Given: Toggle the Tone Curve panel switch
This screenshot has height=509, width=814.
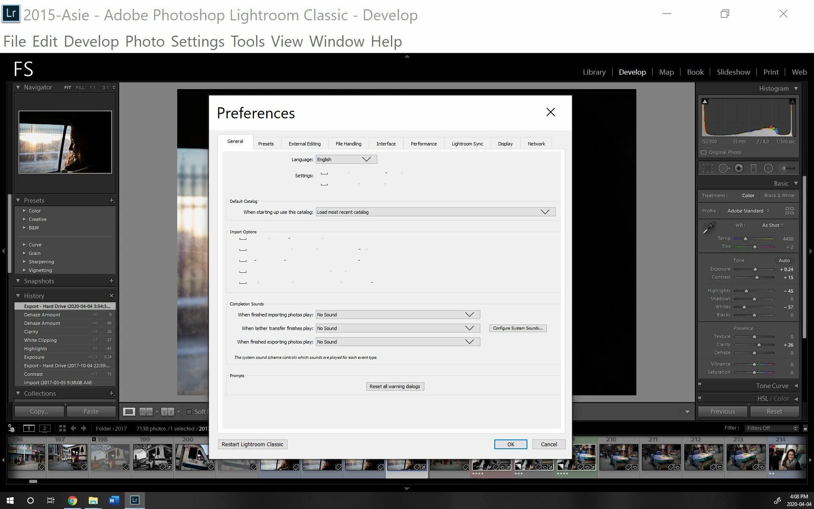Looking at the screenshot, I should click(x=700, y=386).
